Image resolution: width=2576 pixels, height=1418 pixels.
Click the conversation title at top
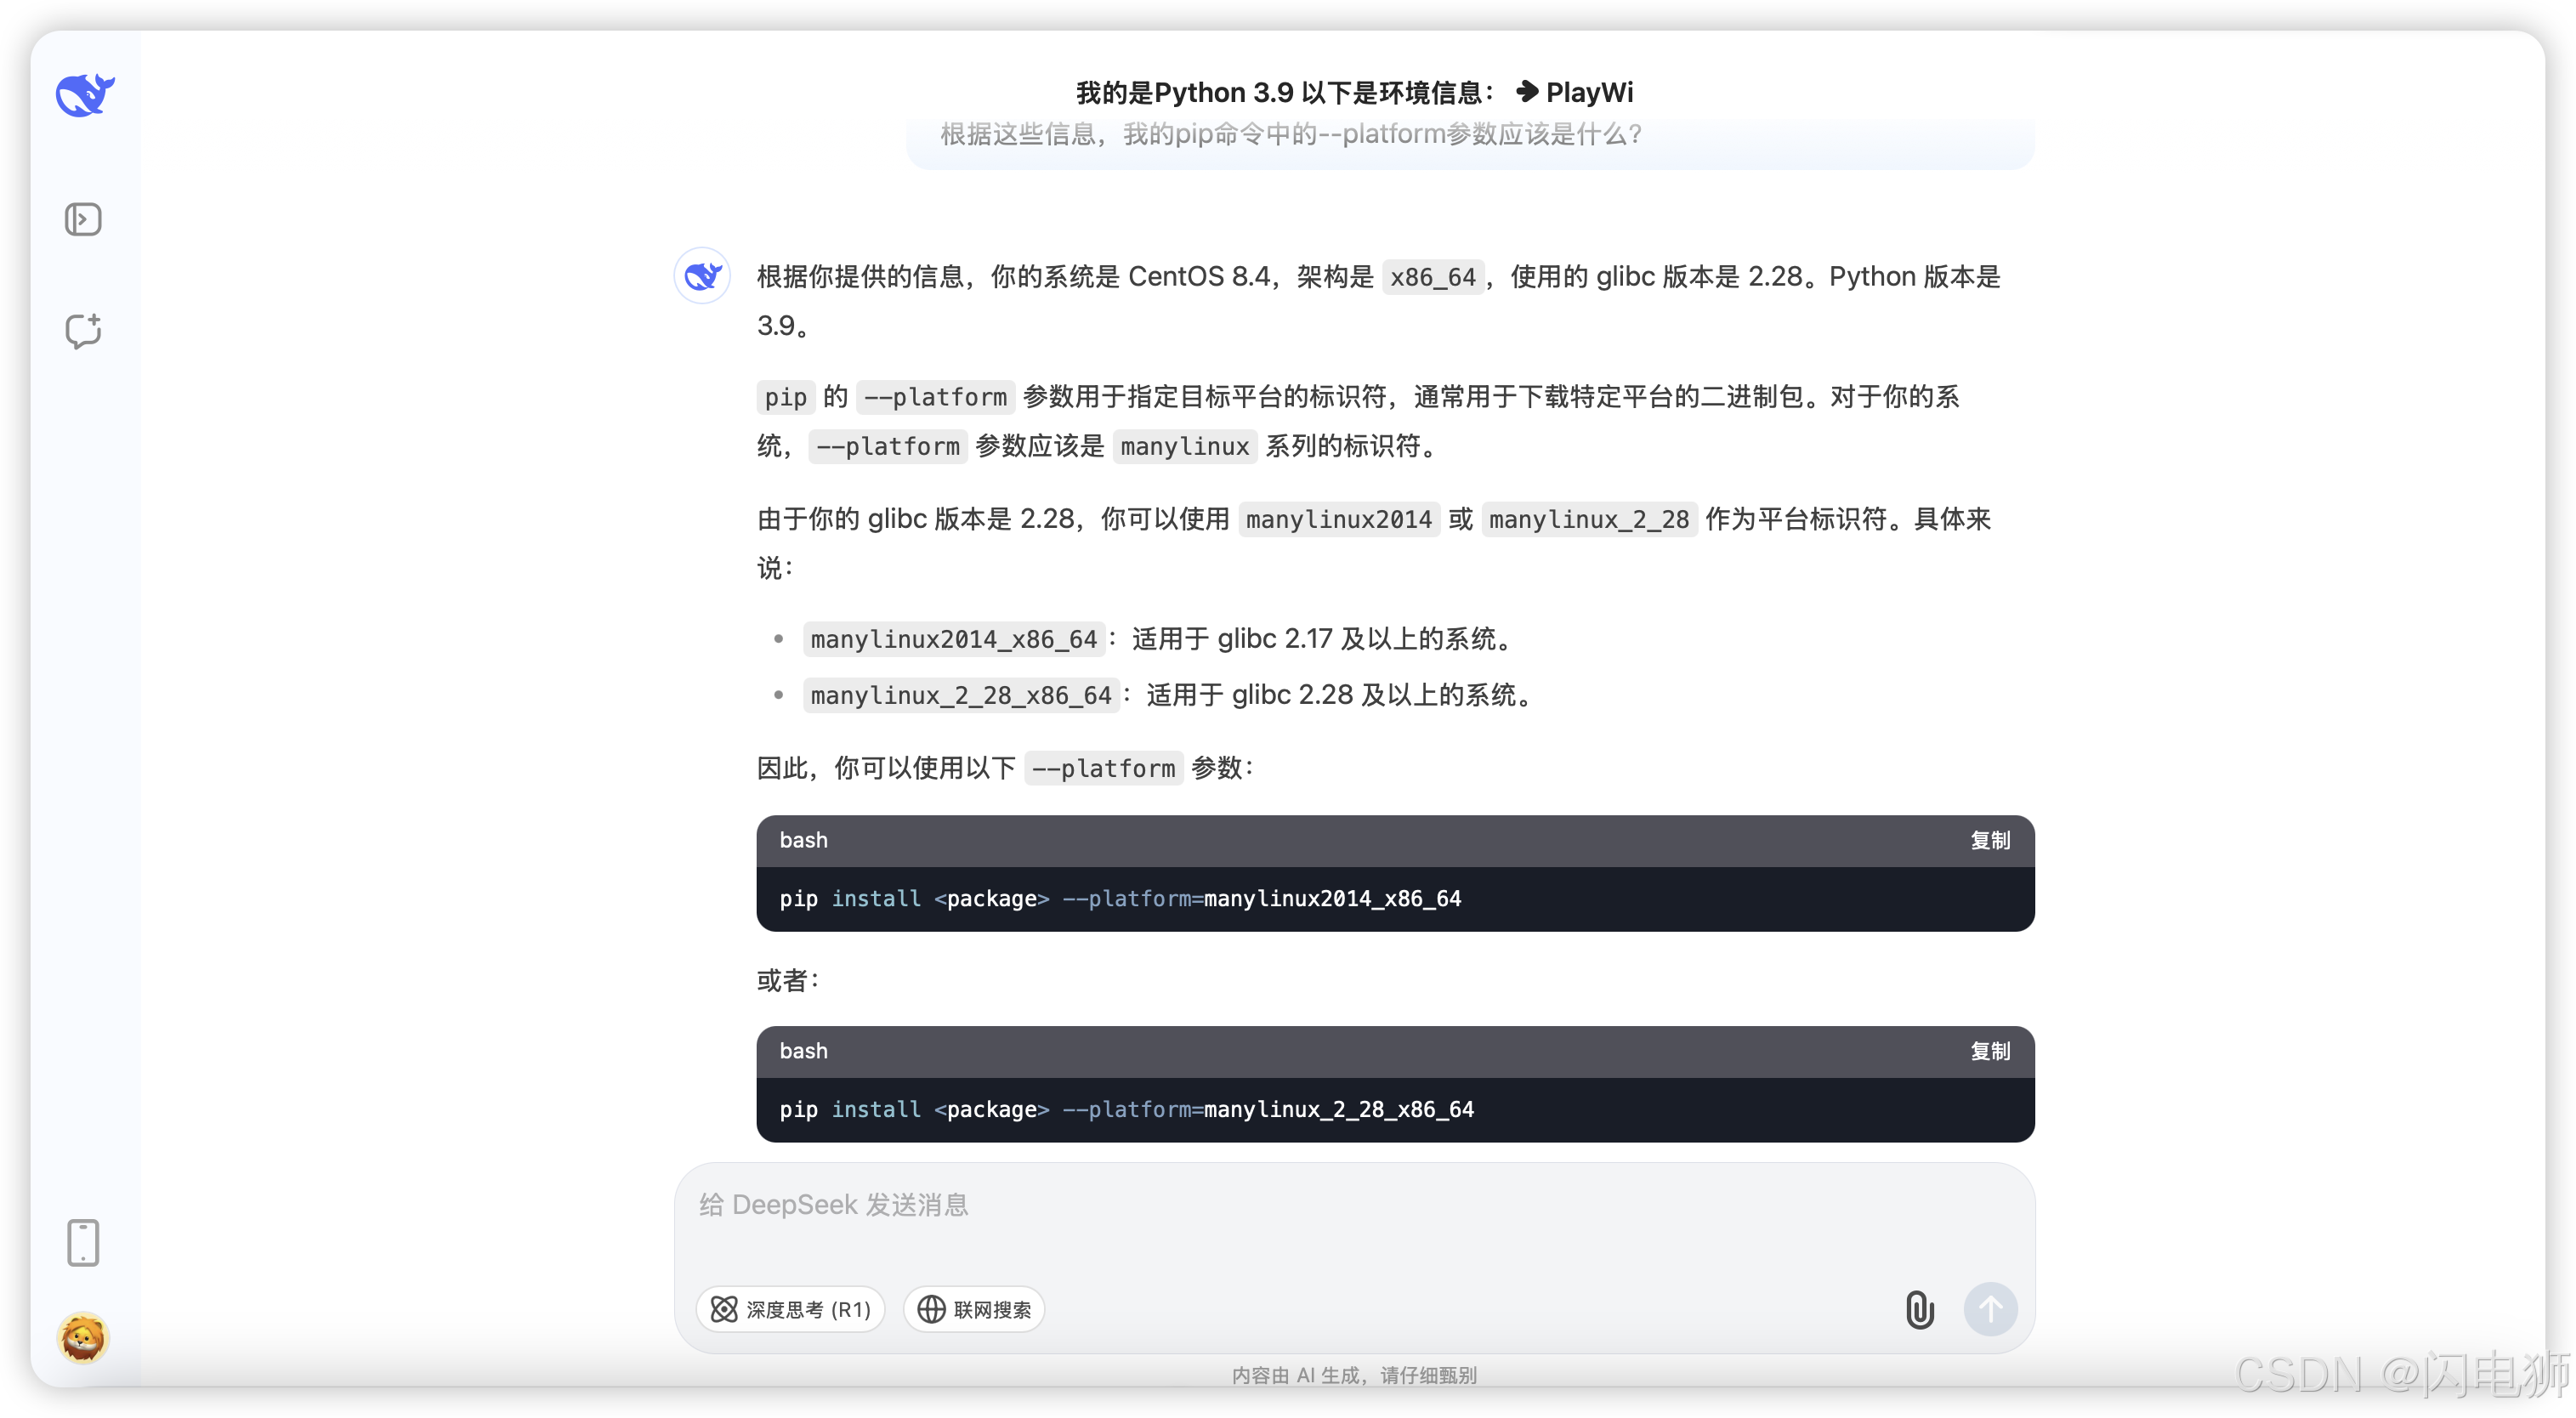[1354, 92]
